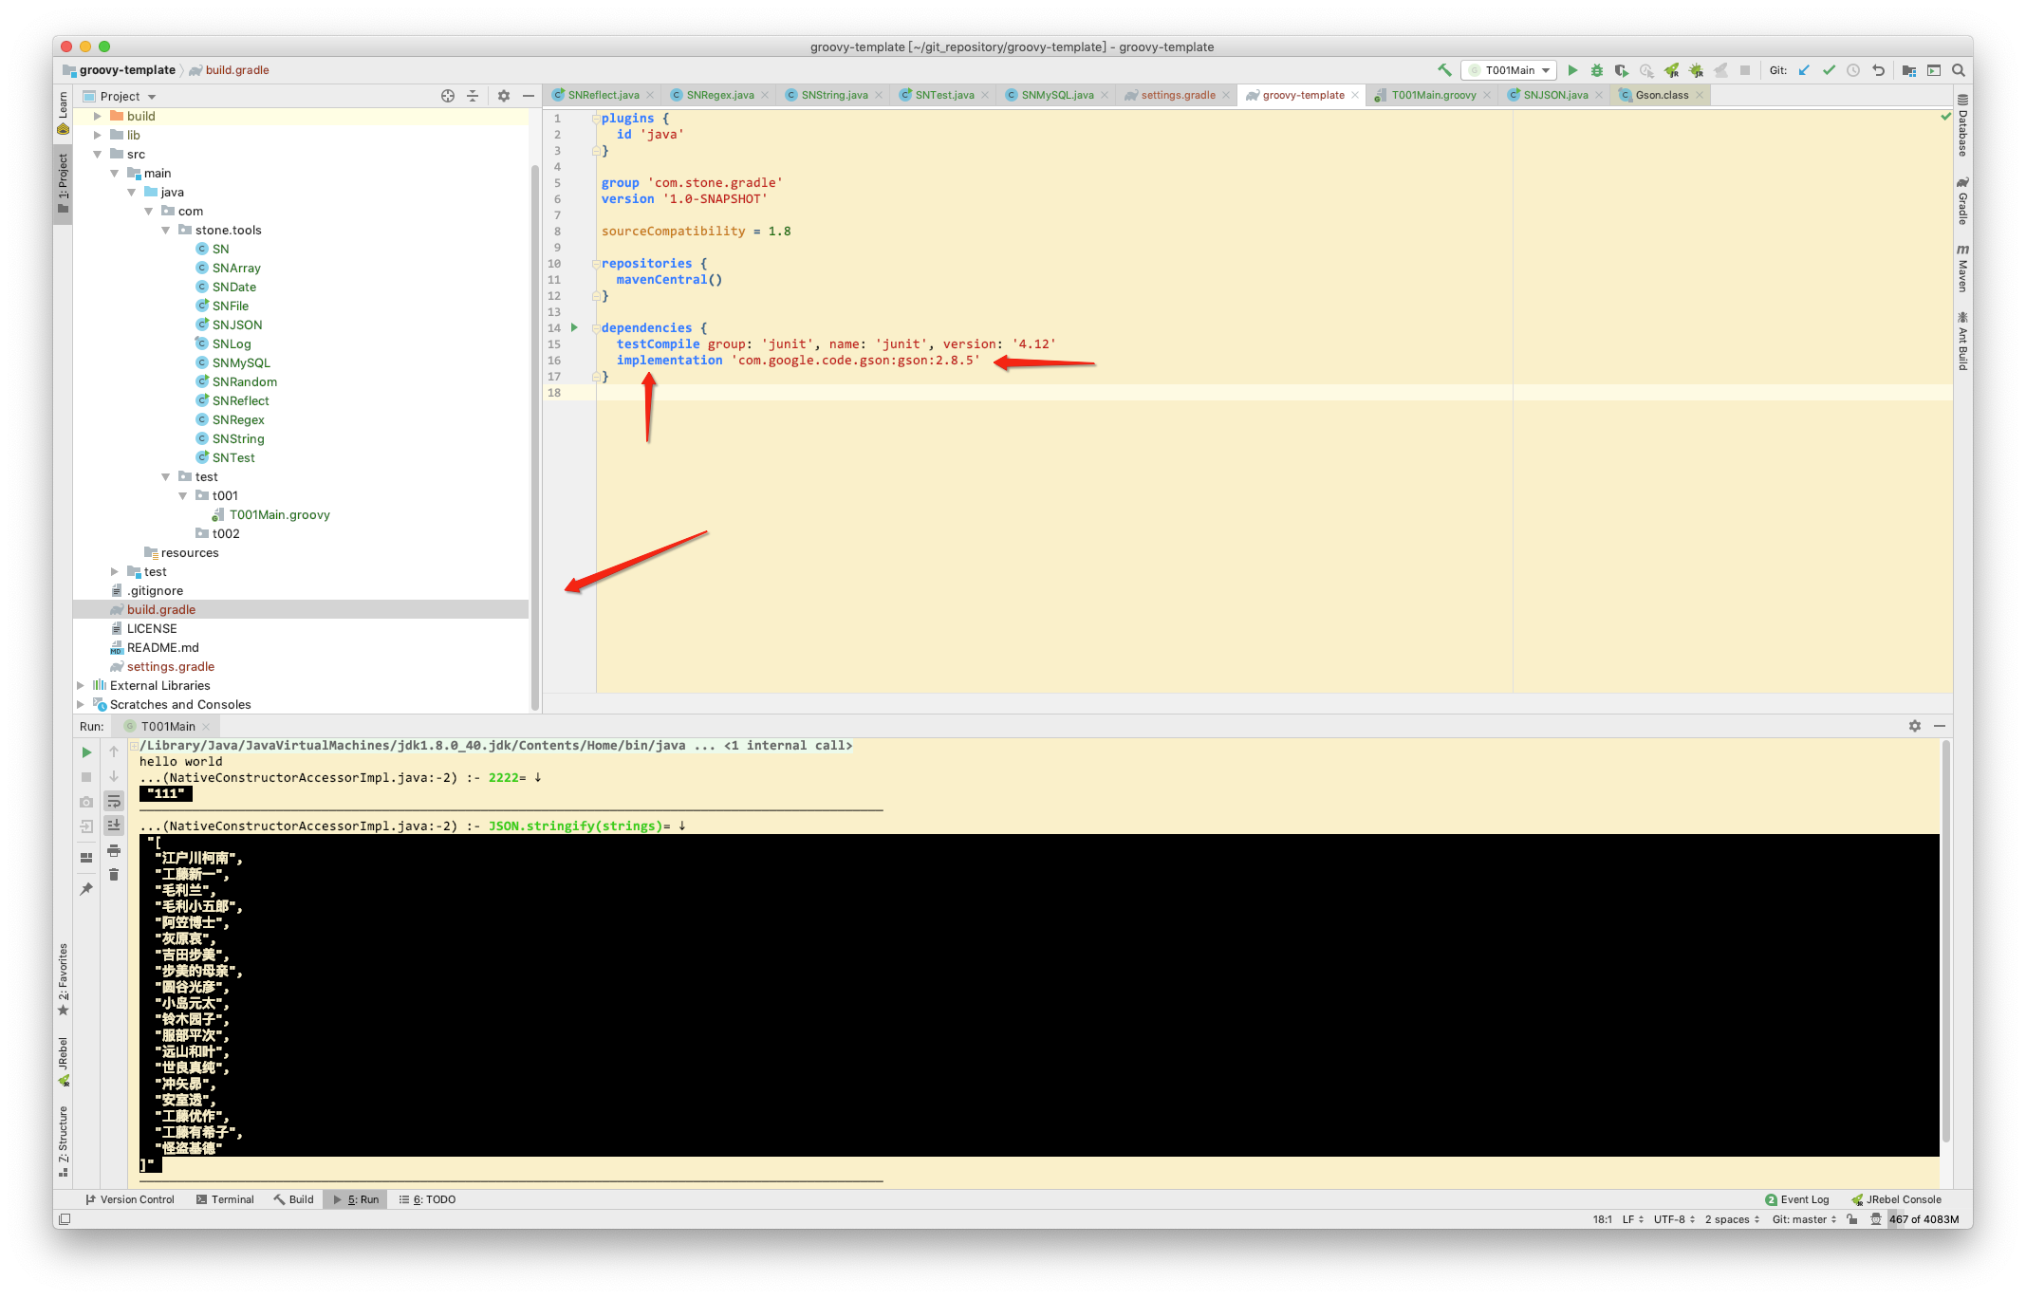Switch to T001Main.groovy editor tab
Viewport: 2026px width, 1299px height.
(1433, 95)
